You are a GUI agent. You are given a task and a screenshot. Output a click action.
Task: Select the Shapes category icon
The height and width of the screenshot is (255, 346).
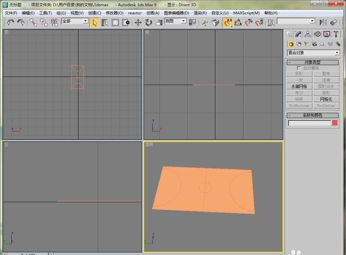click(299, 44)
